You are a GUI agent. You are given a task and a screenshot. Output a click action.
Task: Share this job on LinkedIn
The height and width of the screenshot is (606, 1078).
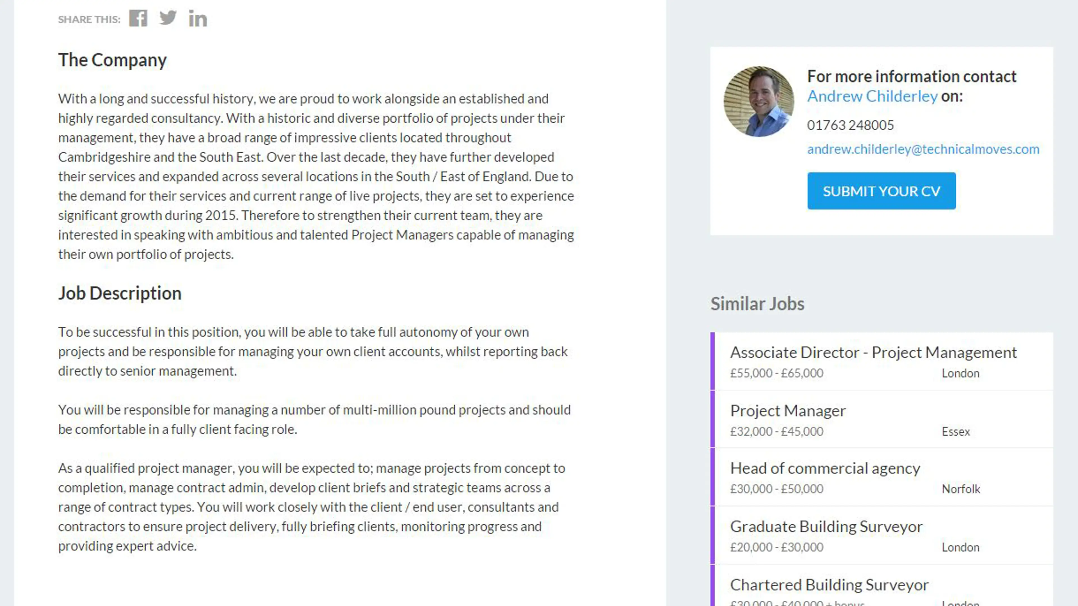click(198, 19)
